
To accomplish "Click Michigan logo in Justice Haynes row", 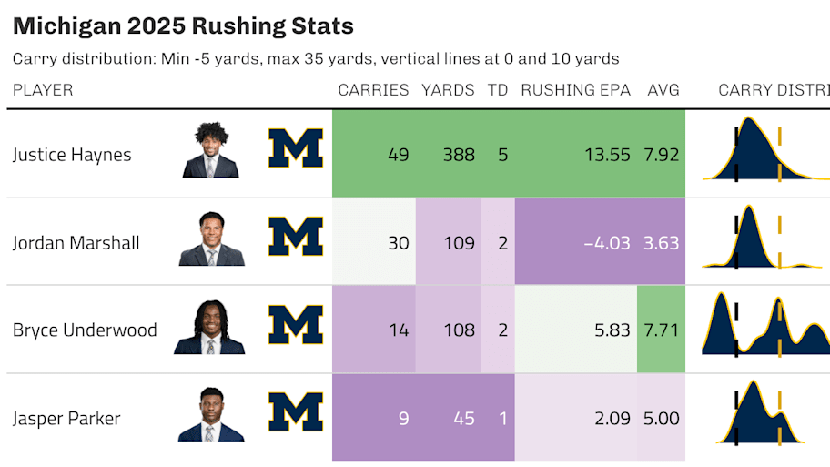I will coord(296,148).
